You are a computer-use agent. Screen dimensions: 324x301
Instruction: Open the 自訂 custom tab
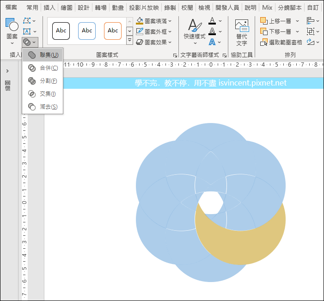pos(313,8)
